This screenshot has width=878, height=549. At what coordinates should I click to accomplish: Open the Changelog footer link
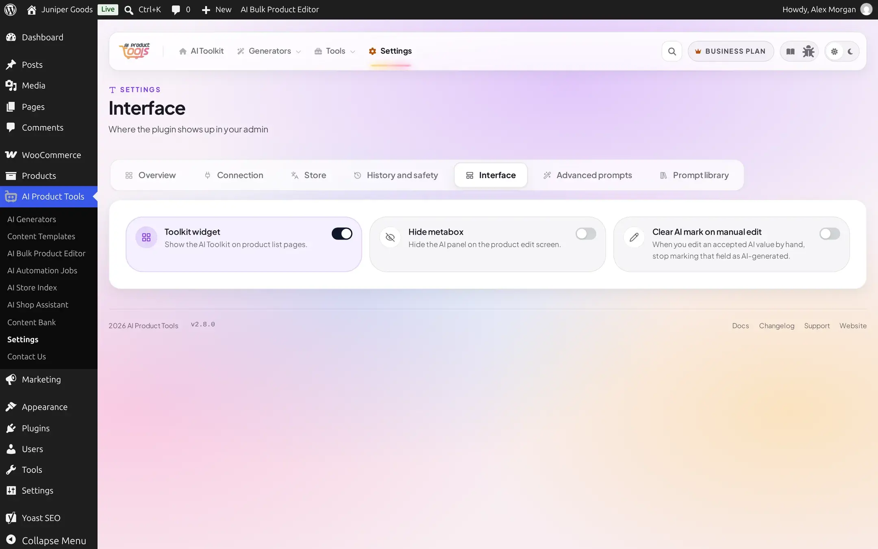point(776,326)
